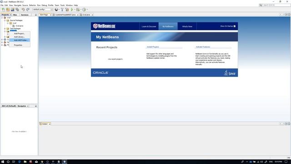Switch to the Services panel tab
The width and height of the screenshot is (291, 164).
point(25,15)
